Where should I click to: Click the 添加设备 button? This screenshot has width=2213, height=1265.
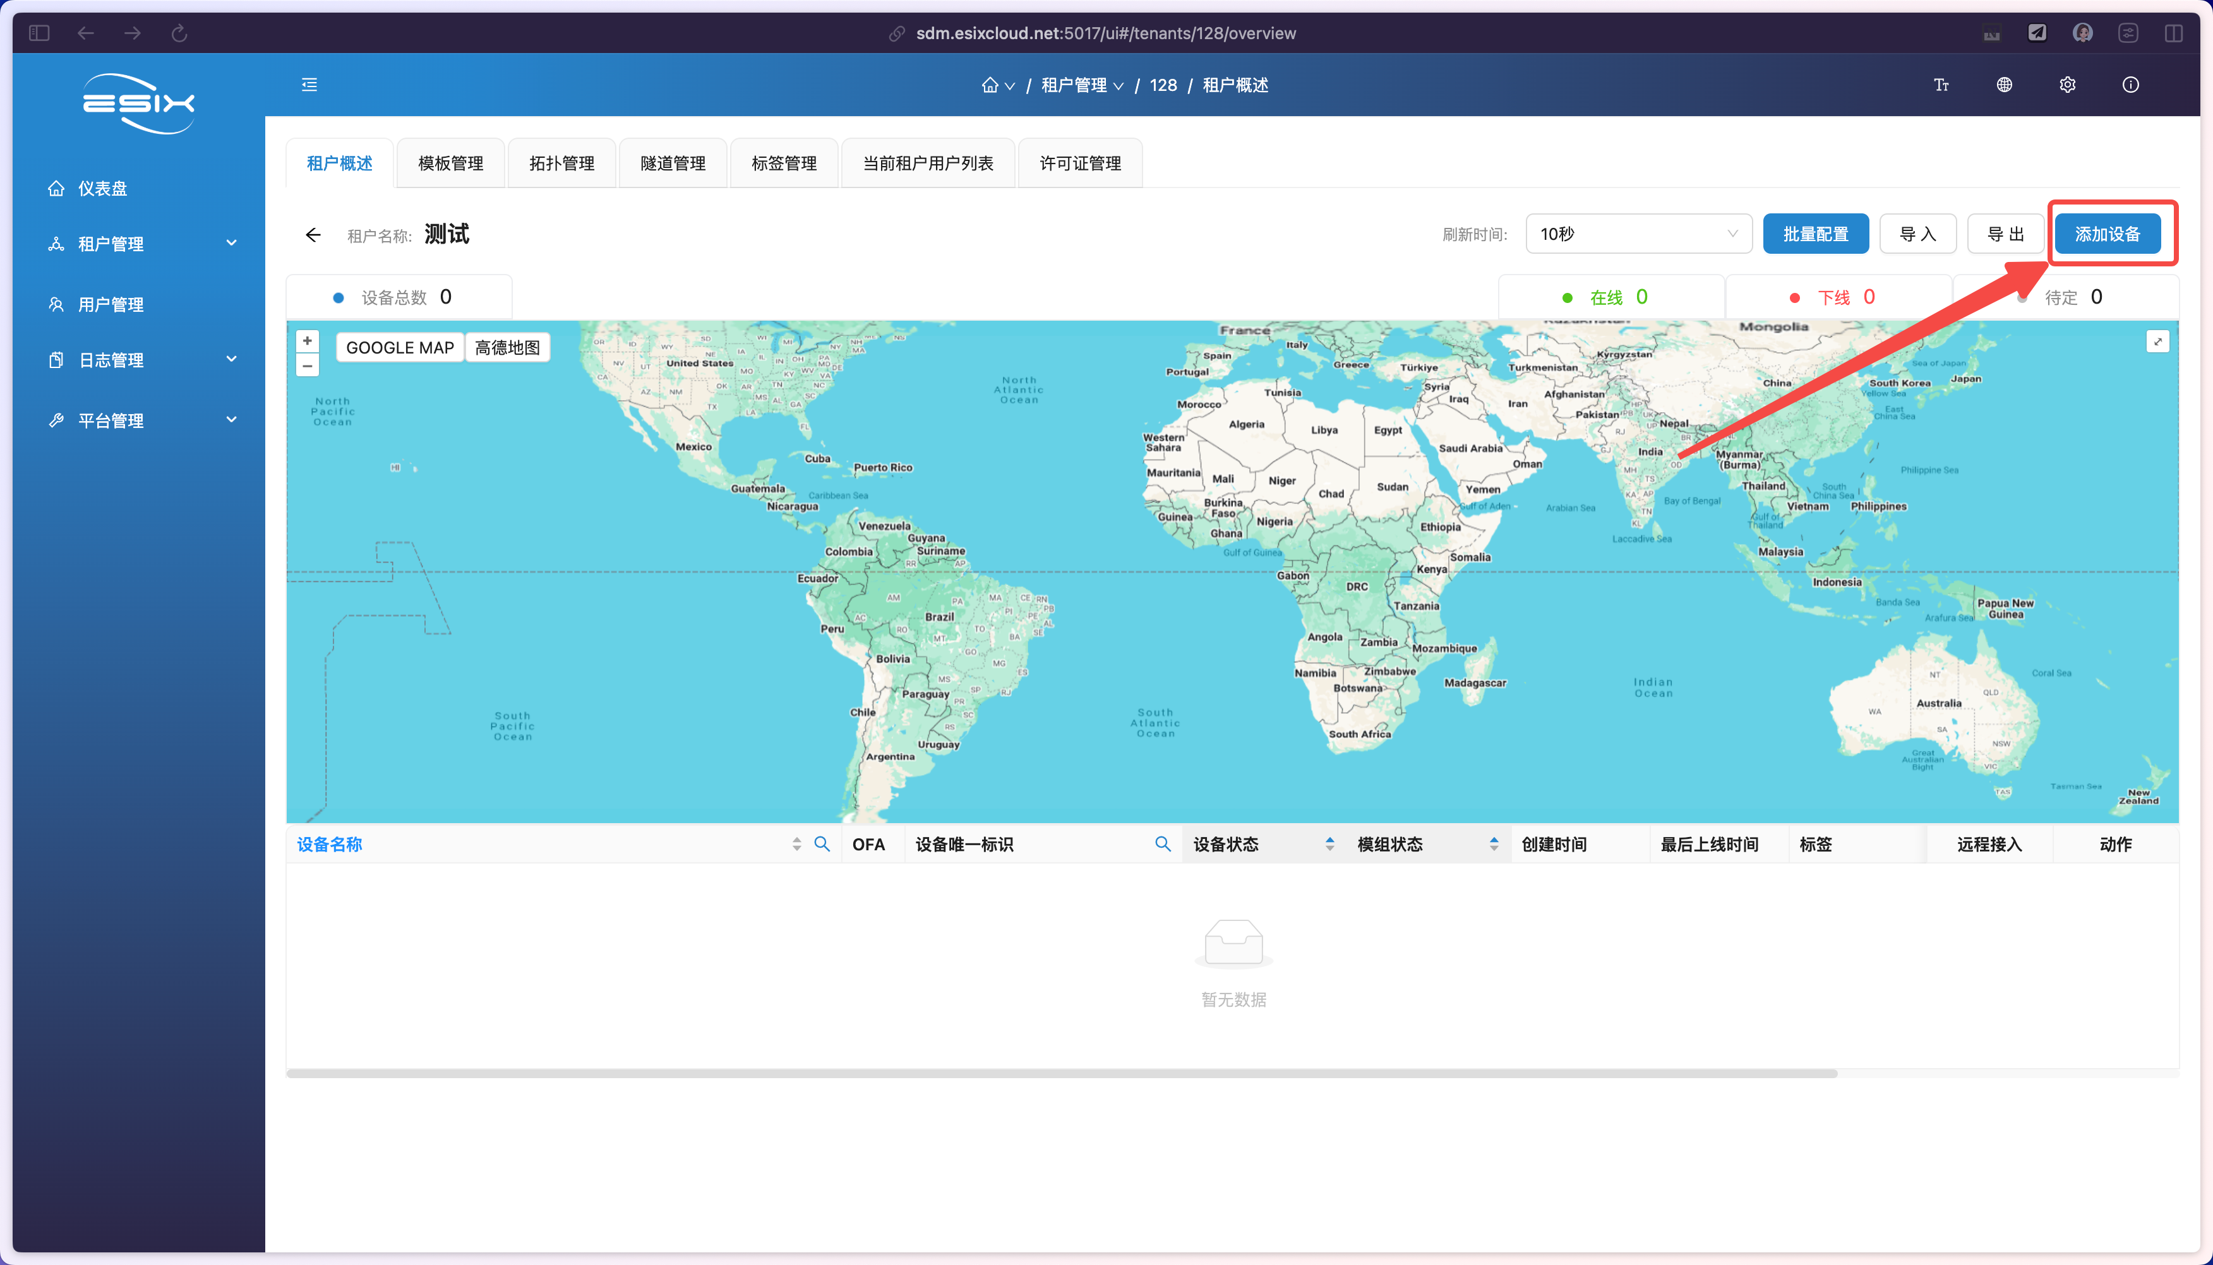click(x=2107, y=234)
